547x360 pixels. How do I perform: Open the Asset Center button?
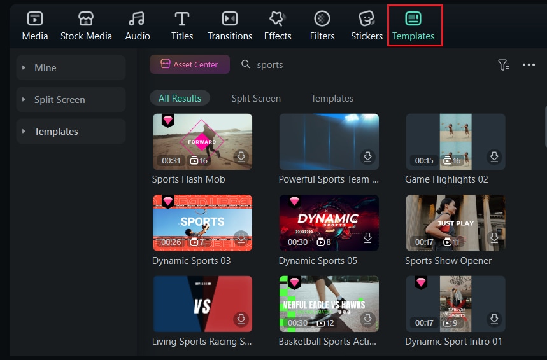(189, 64)
